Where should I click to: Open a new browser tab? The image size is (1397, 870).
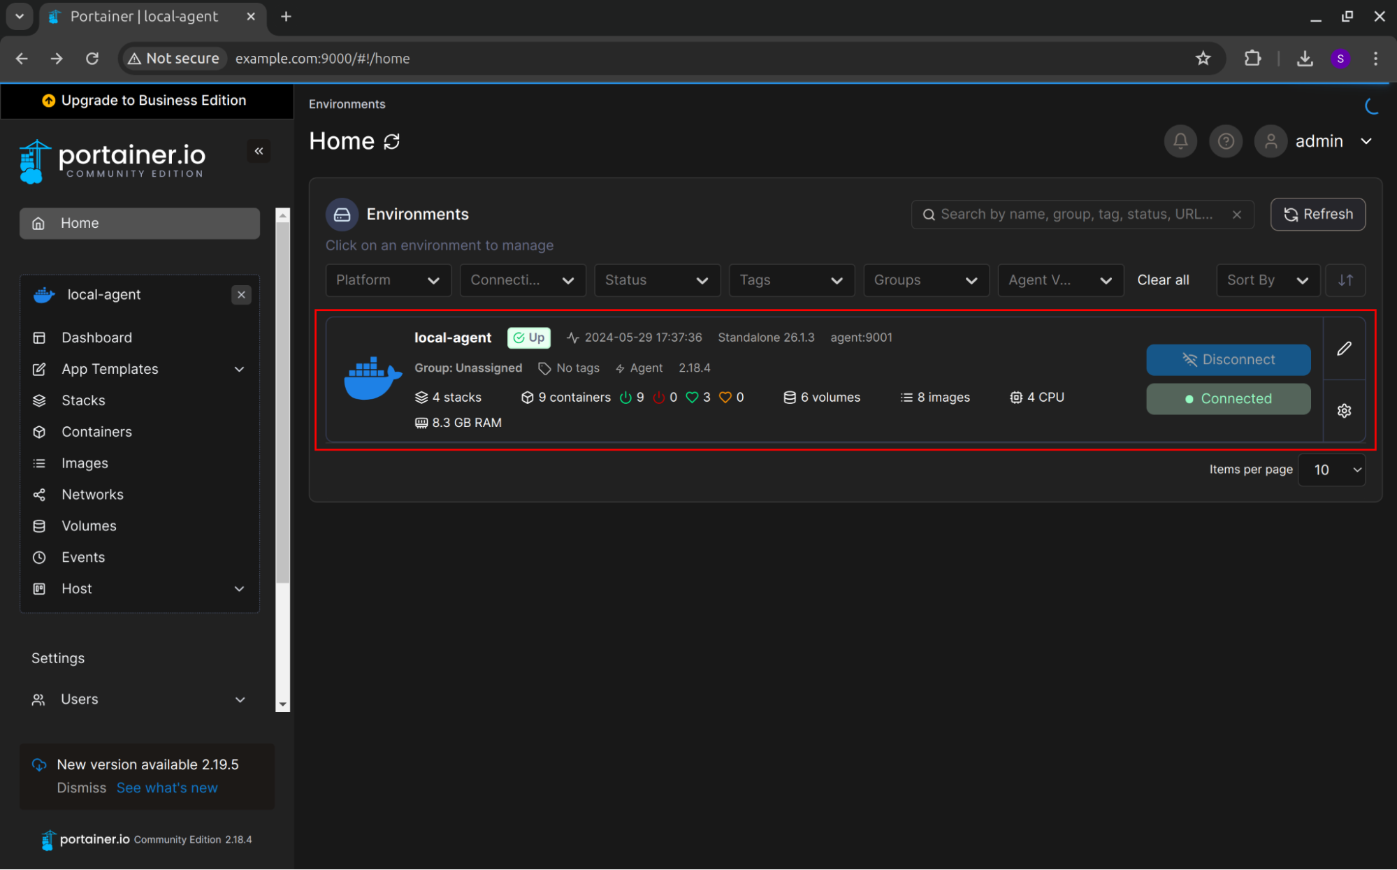point(286,17)
